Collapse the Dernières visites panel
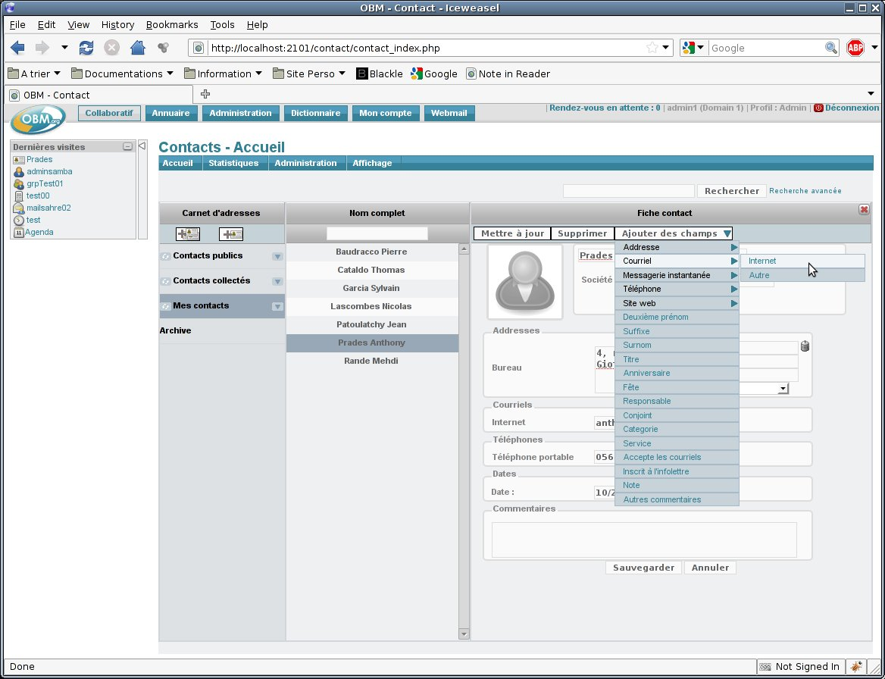 pos(128,147)
